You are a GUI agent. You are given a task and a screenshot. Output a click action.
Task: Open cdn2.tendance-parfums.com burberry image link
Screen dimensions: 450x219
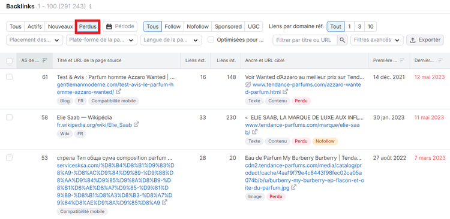point(304,177)
